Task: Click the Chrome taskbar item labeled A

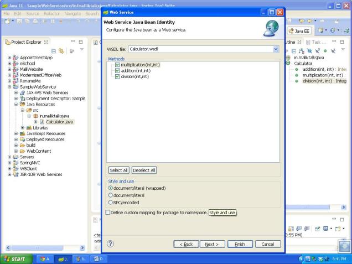Action: (x=44, y=259)
